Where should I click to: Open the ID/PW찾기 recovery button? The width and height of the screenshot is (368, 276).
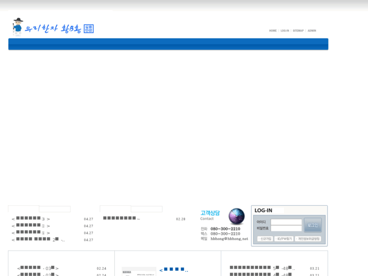coord(284,239)
